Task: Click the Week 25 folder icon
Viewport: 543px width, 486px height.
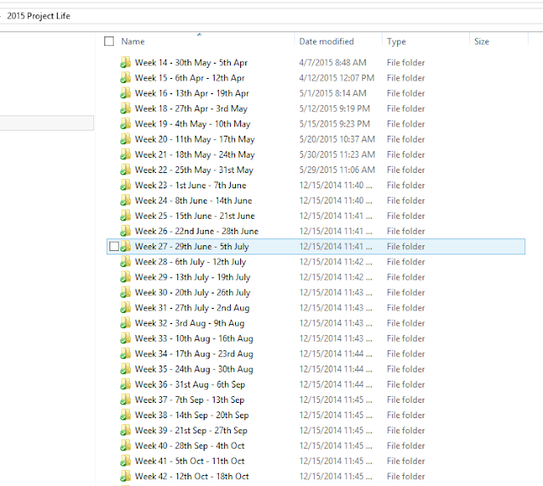Action: (x=126, y=215)
